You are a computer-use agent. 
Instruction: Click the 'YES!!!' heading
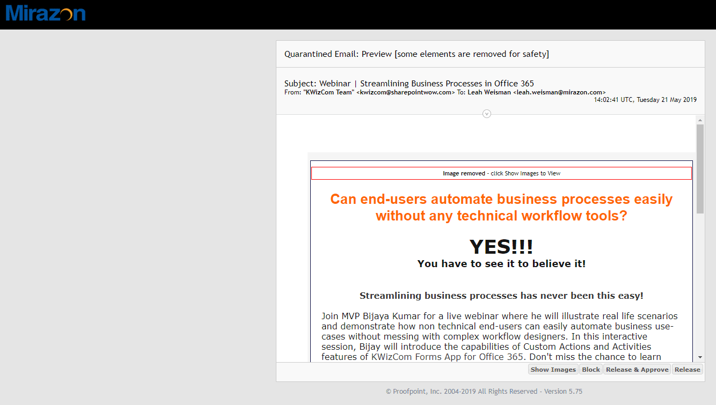point(501,247)
